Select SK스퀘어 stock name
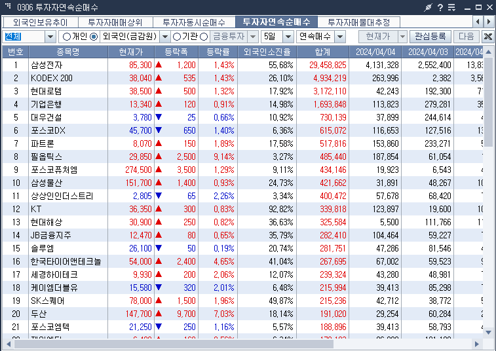Image resolution: width=496 pixels, height=351 pixels. pyautogui.click(x=47, y=301)
